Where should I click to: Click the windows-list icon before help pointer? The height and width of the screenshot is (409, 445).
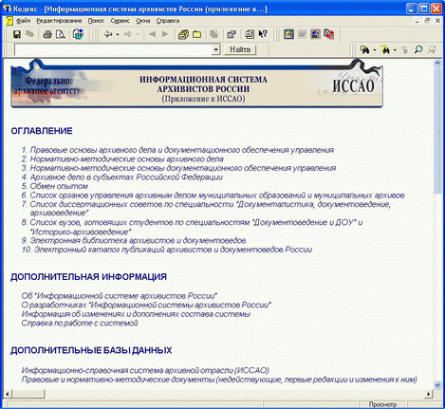pos(250,34)
